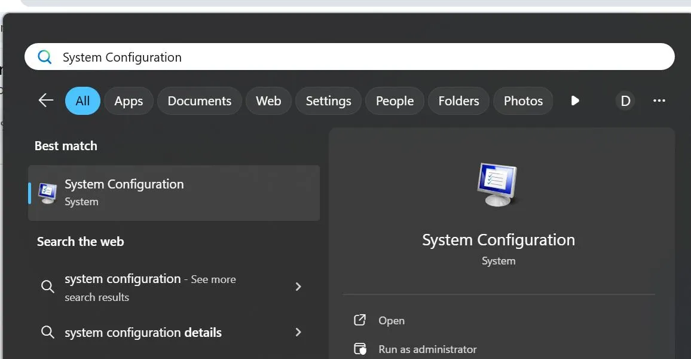This screenshot has height=359, width=691.
Task: Click the 'system configuration - See more search results' suggestion
Action: pos(174,287)
